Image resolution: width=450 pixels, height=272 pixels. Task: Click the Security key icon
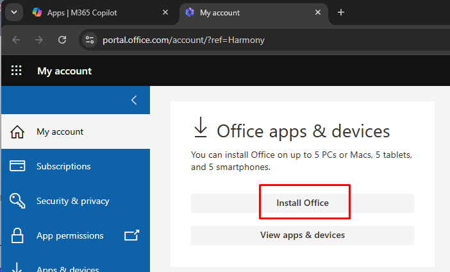17,201
